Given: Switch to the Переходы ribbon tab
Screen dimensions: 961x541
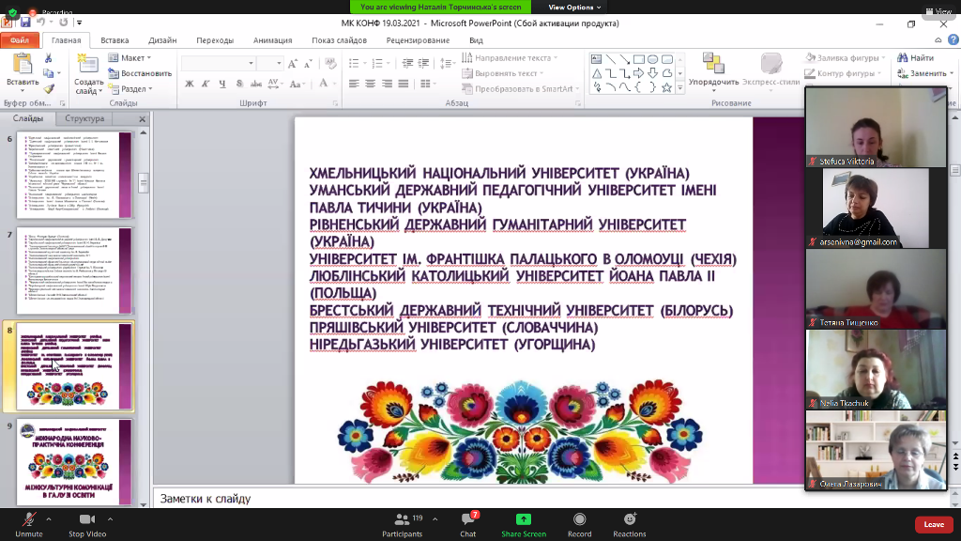Looking at the screenshot, I should pos(215,40).
